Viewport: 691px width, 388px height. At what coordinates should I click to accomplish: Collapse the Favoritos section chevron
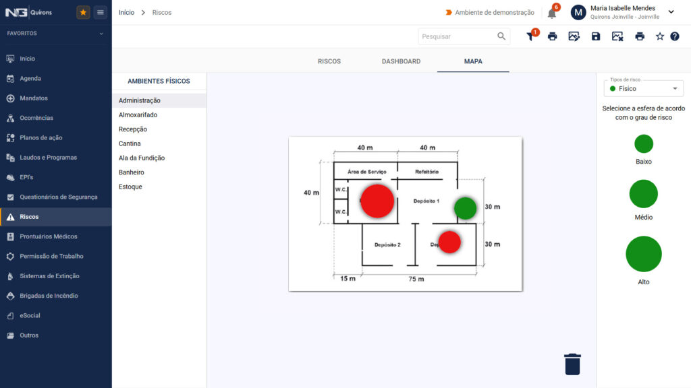[x=101, y=34]
